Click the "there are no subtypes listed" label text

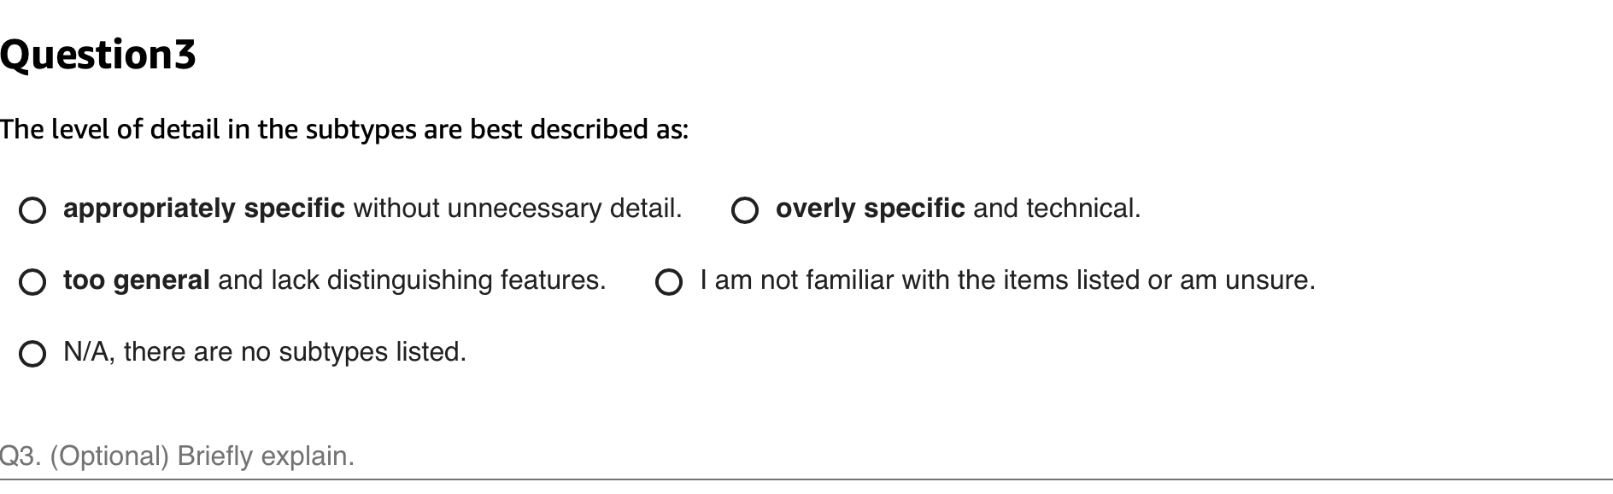pos(295,352)
